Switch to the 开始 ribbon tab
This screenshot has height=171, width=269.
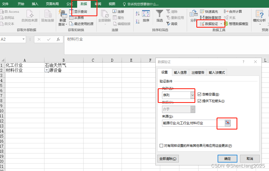click(x=21, y=4)
